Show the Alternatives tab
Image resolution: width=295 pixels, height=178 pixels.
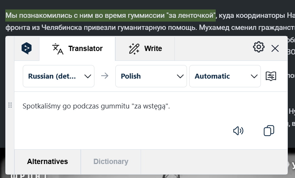pyautogui.click(x=47, y=161)
